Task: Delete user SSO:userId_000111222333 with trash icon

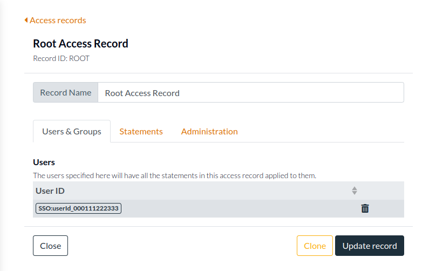Action: 365,208
